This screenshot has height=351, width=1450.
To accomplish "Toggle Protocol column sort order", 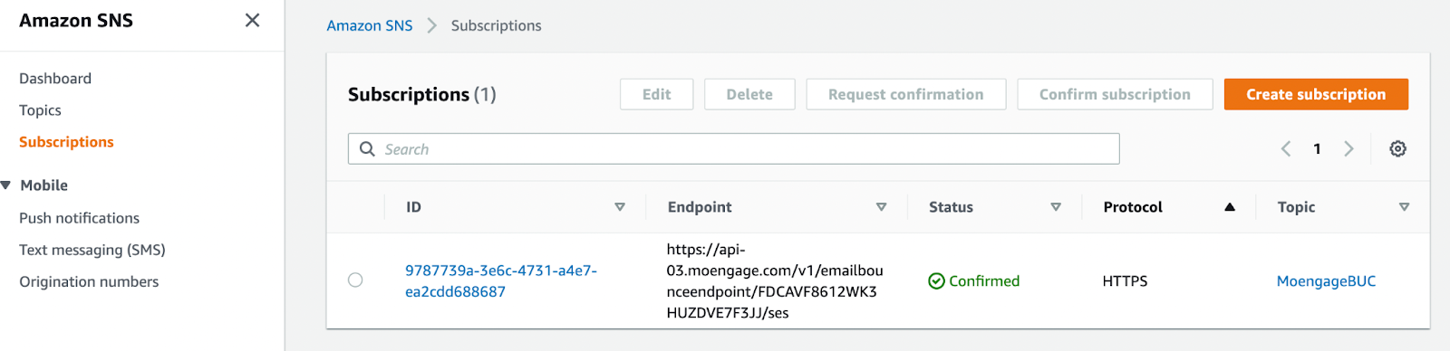I will pos(1230,207).
